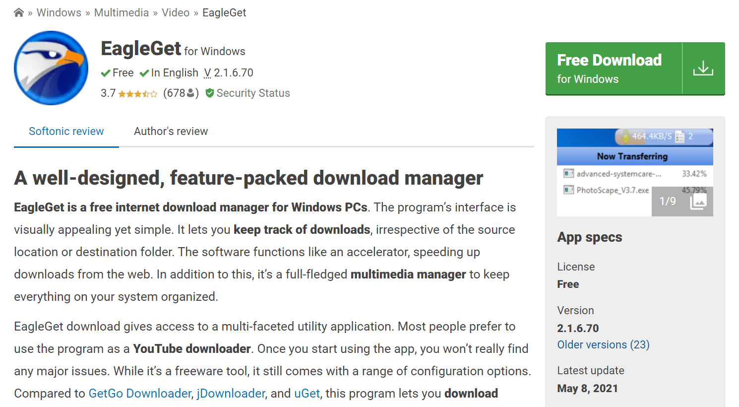Click the 'May 8, 2021' update date

pyautogui.click(x=588, y=388)
